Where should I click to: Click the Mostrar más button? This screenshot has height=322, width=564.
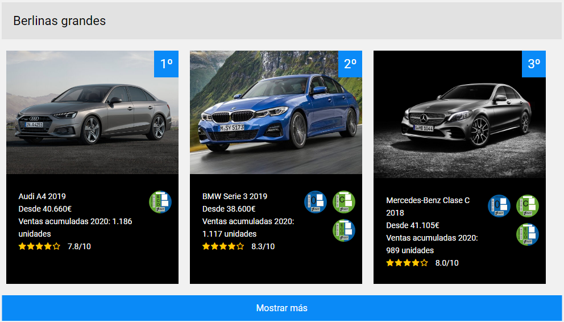(281, 308)
